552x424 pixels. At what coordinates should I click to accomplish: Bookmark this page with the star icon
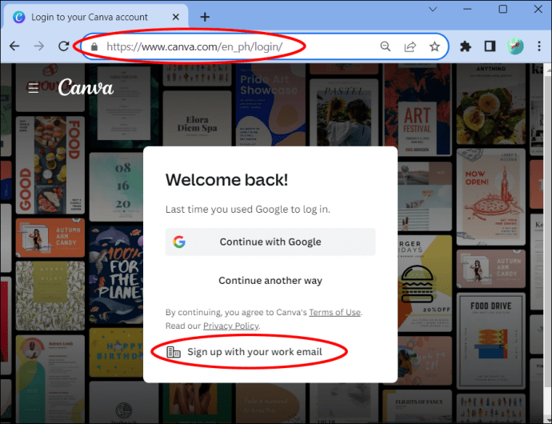434,46
